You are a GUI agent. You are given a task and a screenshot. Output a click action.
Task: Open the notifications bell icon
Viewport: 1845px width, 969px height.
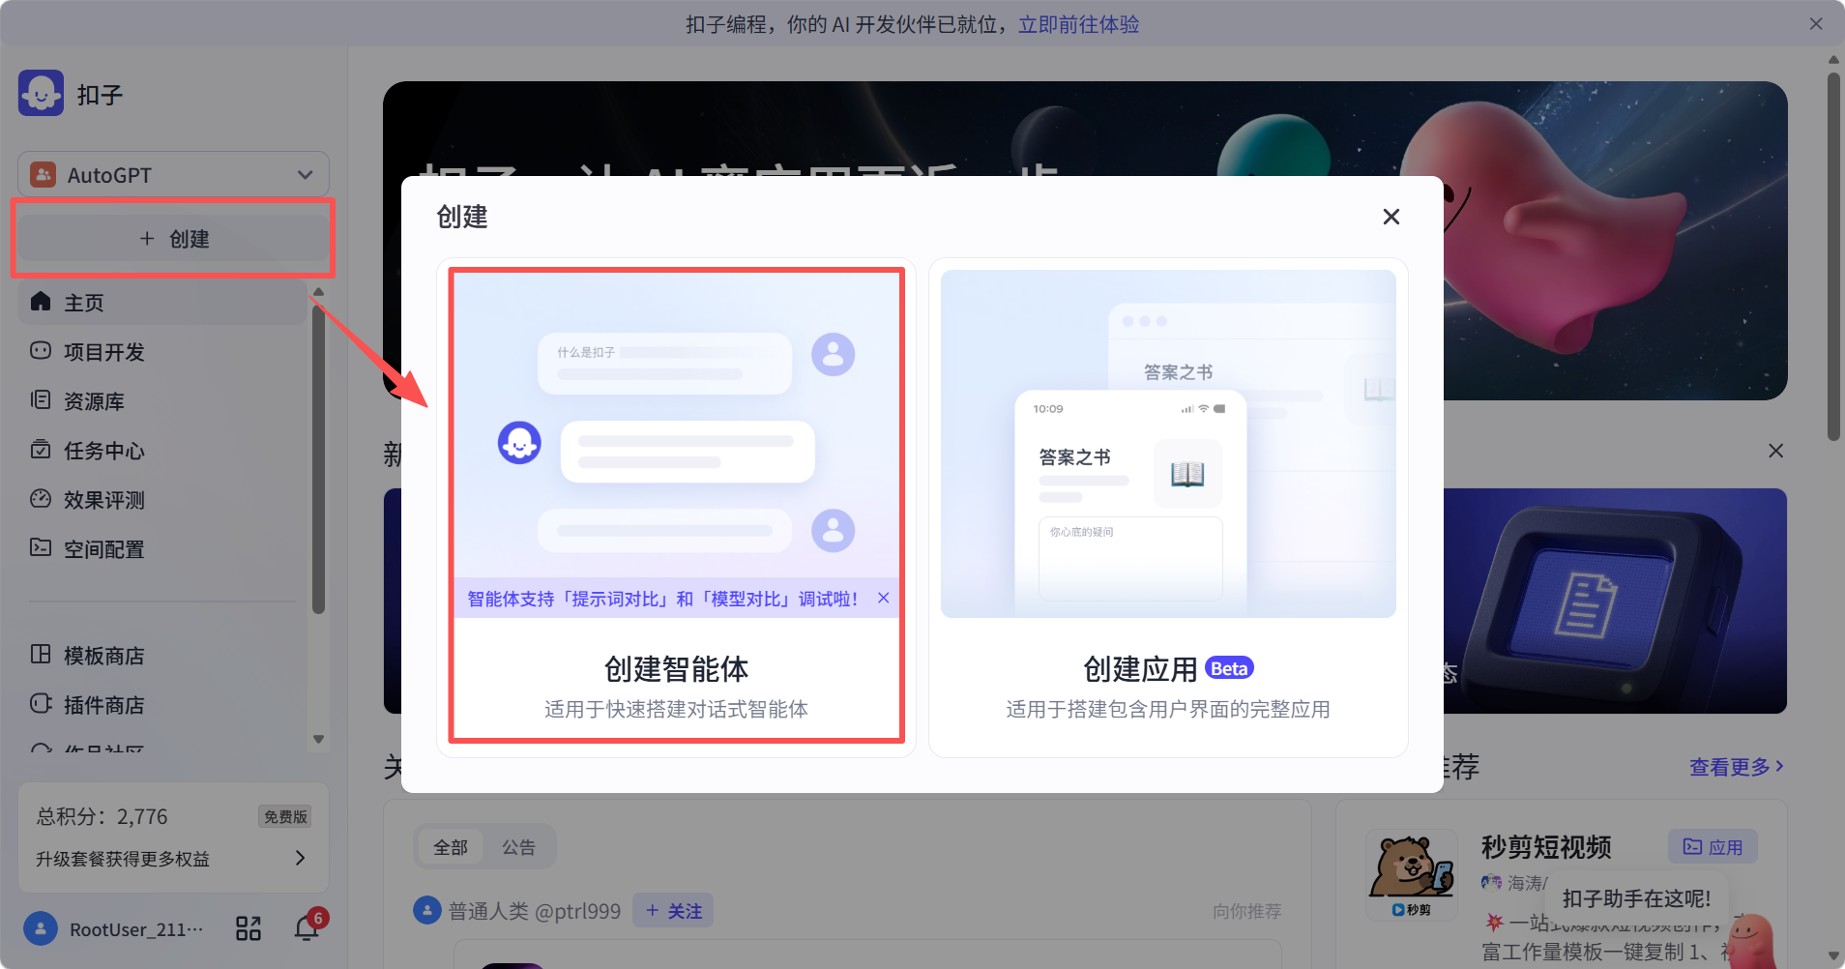pyautogui.click(x=307, y=929)
